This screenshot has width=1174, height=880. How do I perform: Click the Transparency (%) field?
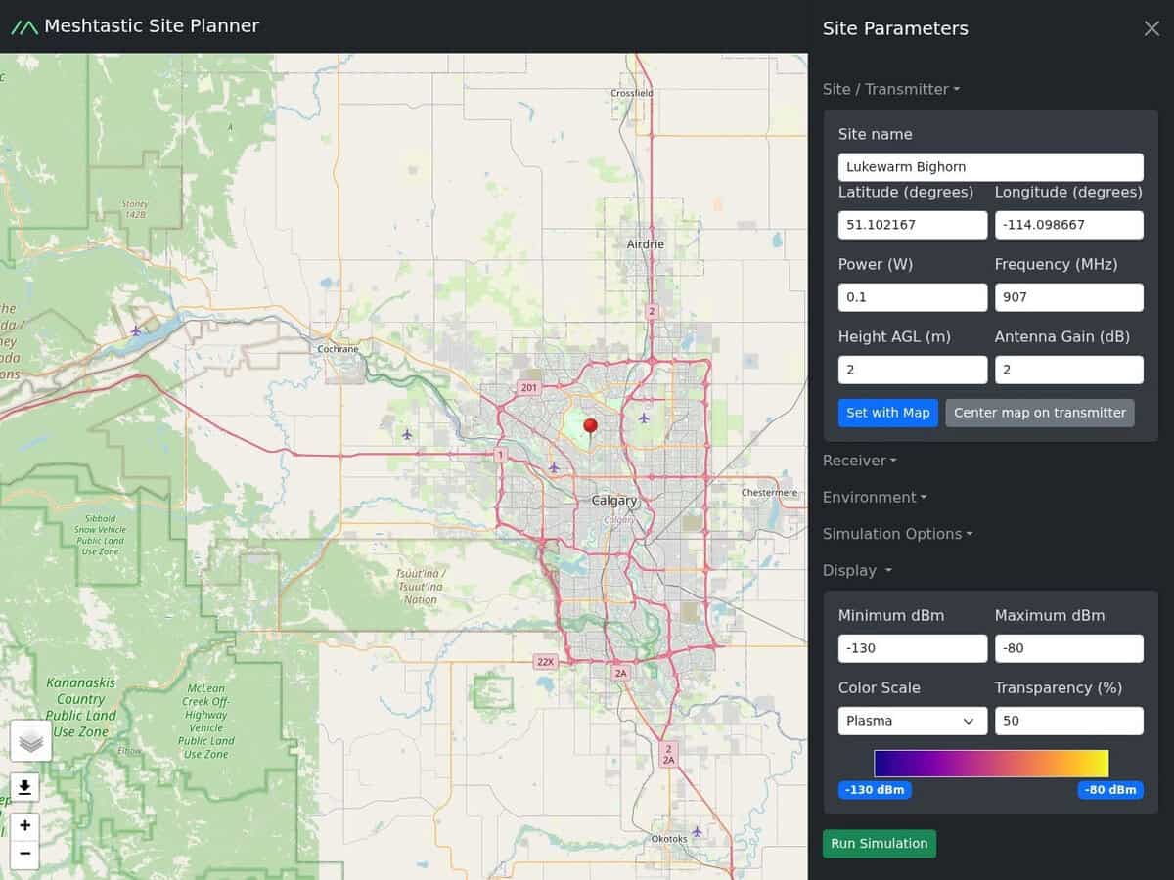1069,721
